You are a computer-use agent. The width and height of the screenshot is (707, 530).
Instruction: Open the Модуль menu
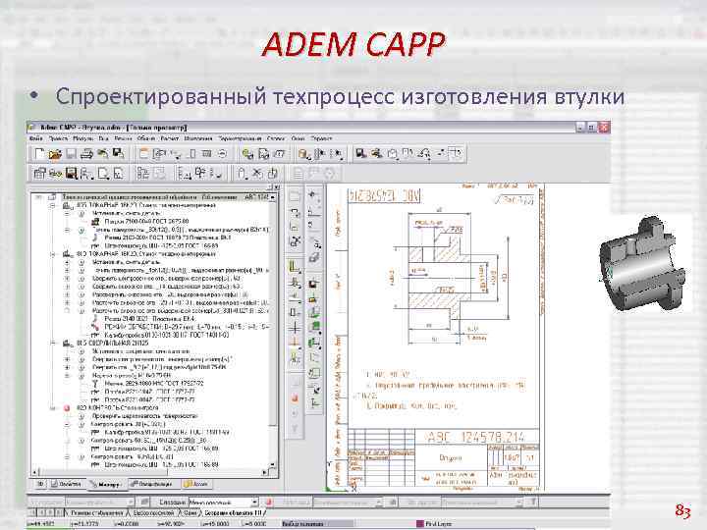tap(82, 138)
